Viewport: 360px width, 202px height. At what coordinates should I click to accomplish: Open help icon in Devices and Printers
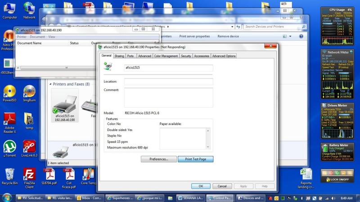click(x=301, y=36)
